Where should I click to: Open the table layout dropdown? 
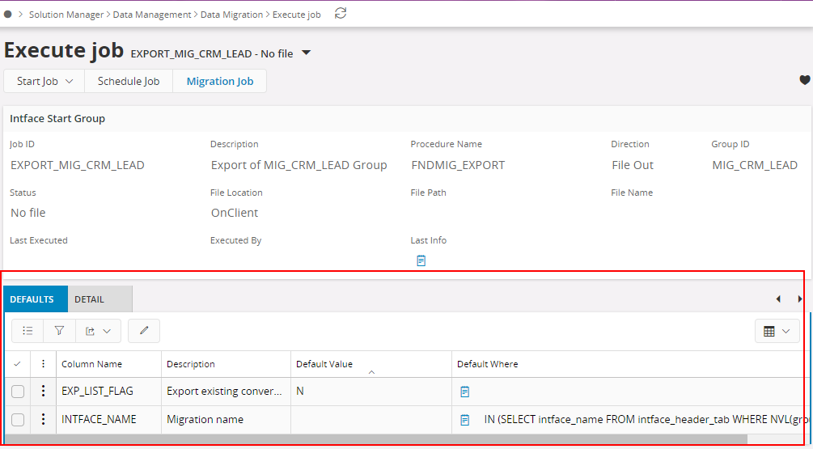[x=777, y=331]
